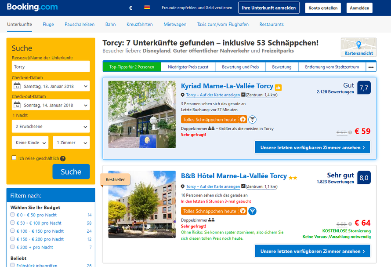The image size is (391, 267).
Task: Sort by Entfernung vom Stadtzentrum
Action: coord(332,67)
